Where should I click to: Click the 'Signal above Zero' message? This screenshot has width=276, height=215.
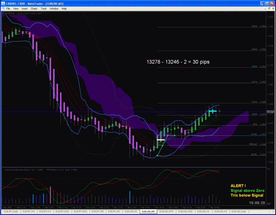tap(247, 191)
